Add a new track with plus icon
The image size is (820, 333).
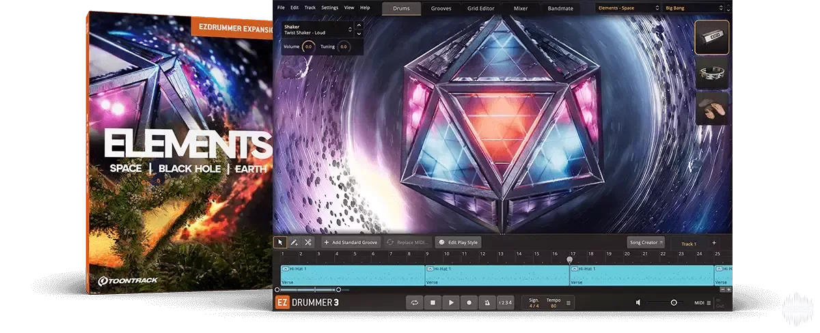tap(714, 242)
